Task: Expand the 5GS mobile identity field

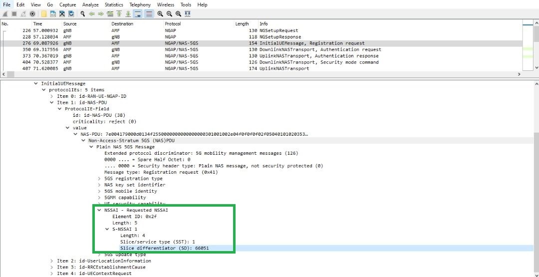Action: tap(99, 191)
